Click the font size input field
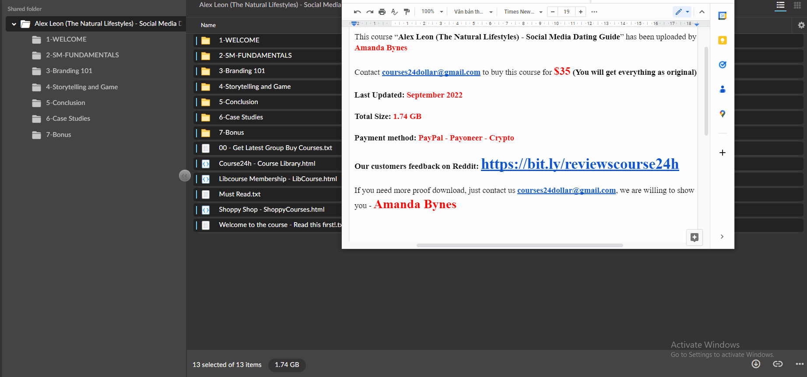This screenshot has width=807, height=377. [567, 12]
